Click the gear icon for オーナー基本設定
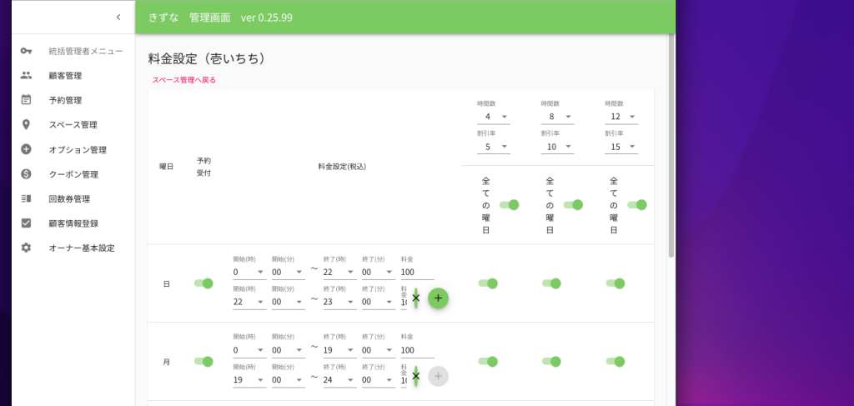The height and width of the screenshot is (406, 854). click(26, 248)
